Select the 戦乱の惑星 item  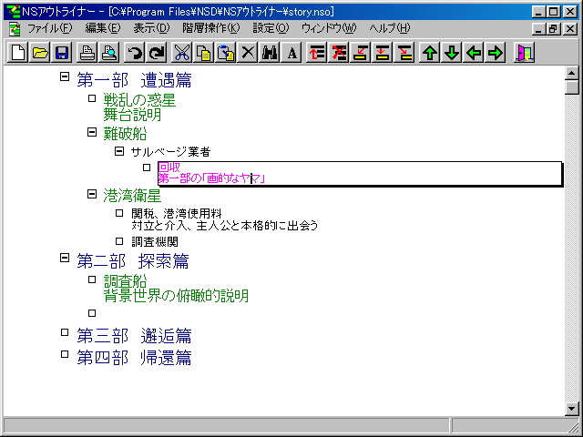tap(139, 100)
